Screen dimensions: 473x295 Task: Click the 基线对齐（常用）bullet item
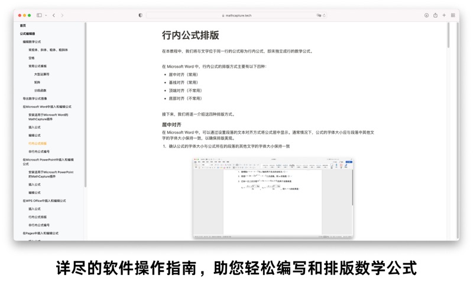(183, 83)
